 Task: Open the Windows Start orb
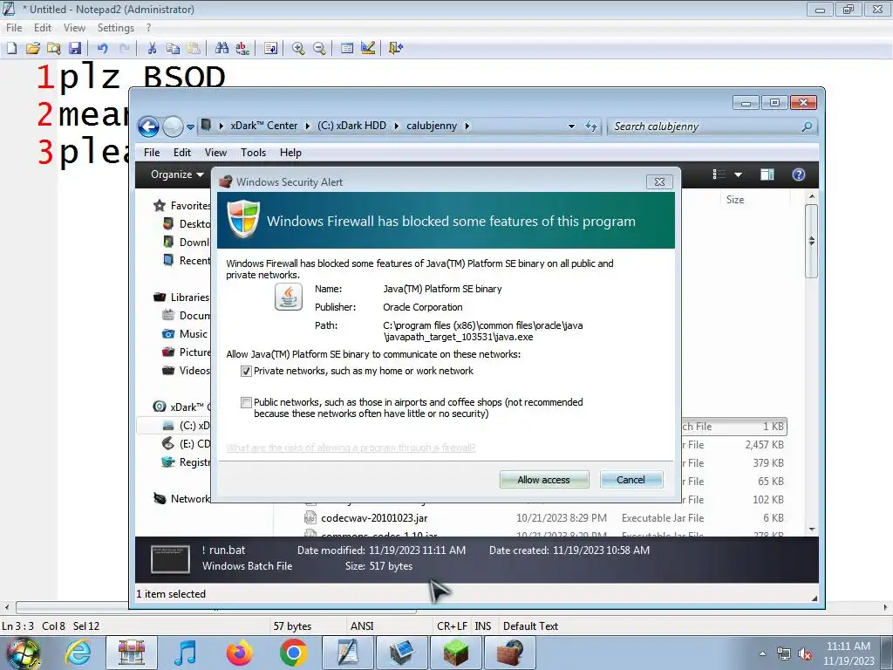[24, 653]
